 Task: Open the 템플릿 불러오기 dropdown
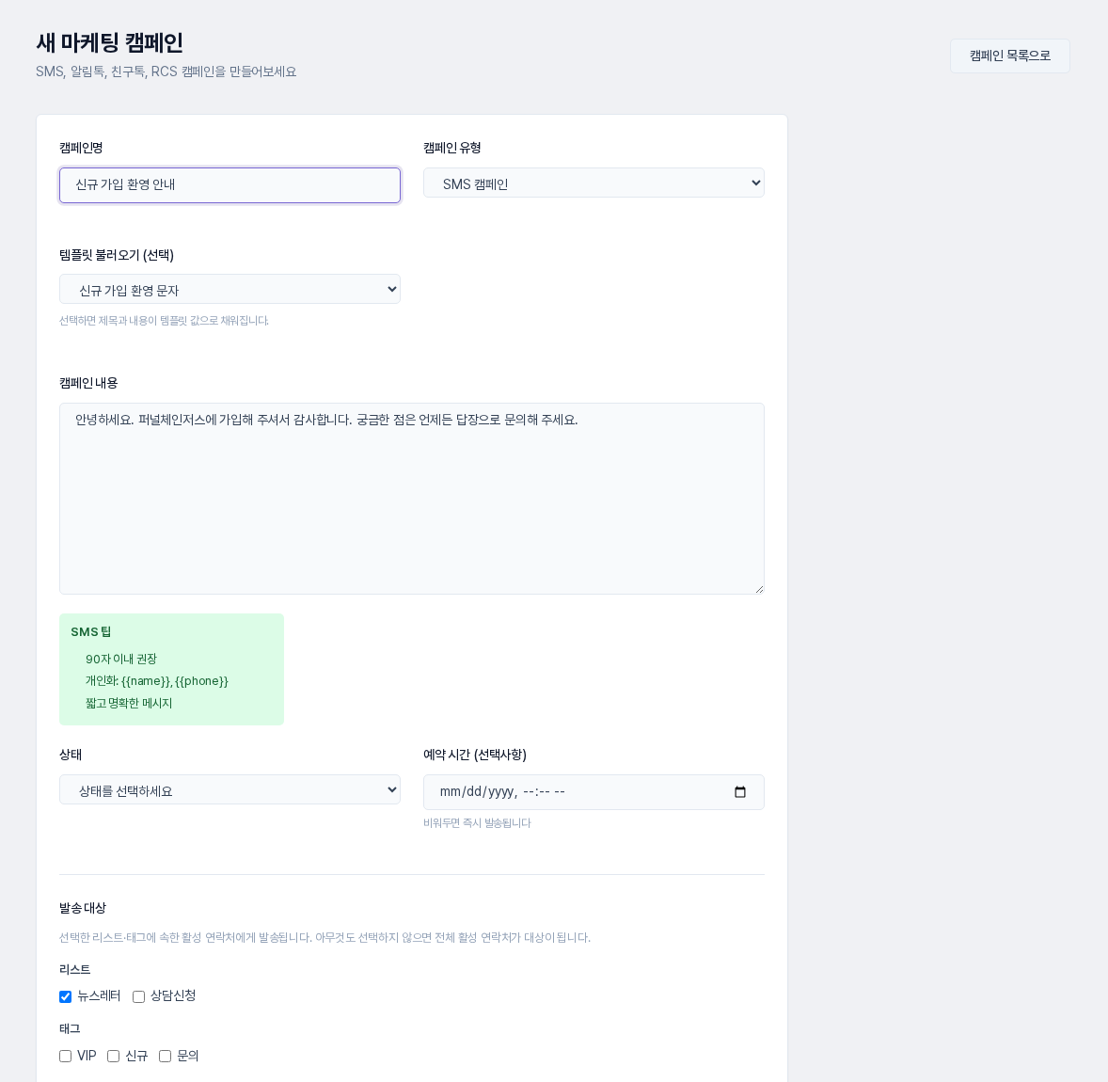(x=230, y=289)
